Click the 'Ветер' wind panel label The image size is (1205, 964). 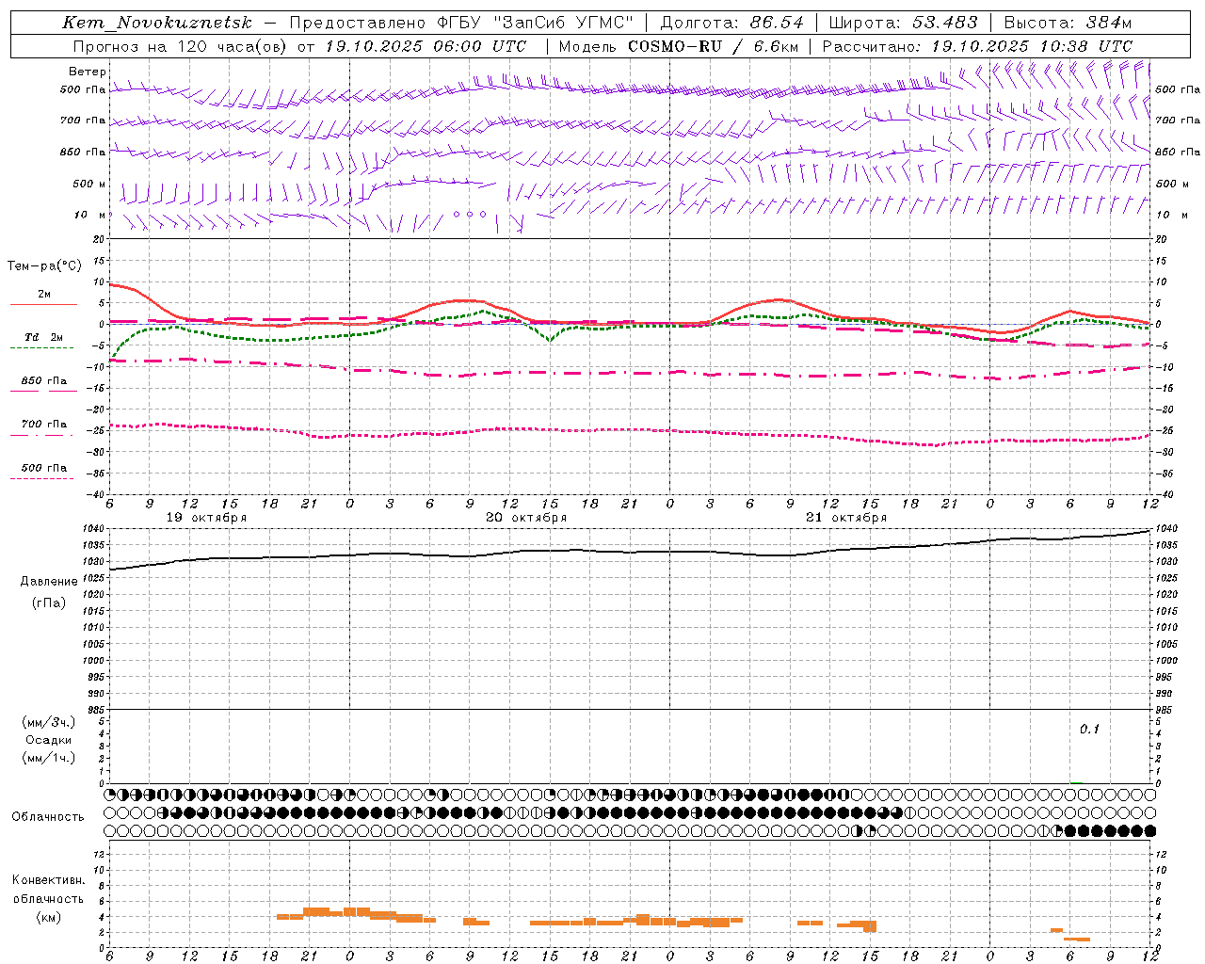88,72
